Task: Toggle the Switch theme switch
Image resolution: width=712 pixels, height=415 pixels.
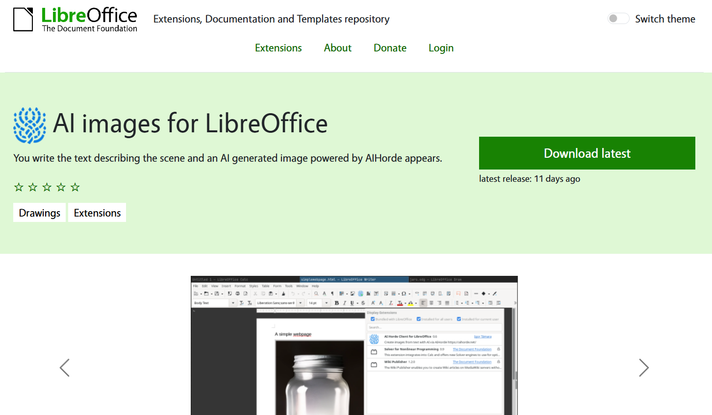Action: (618, 19)
